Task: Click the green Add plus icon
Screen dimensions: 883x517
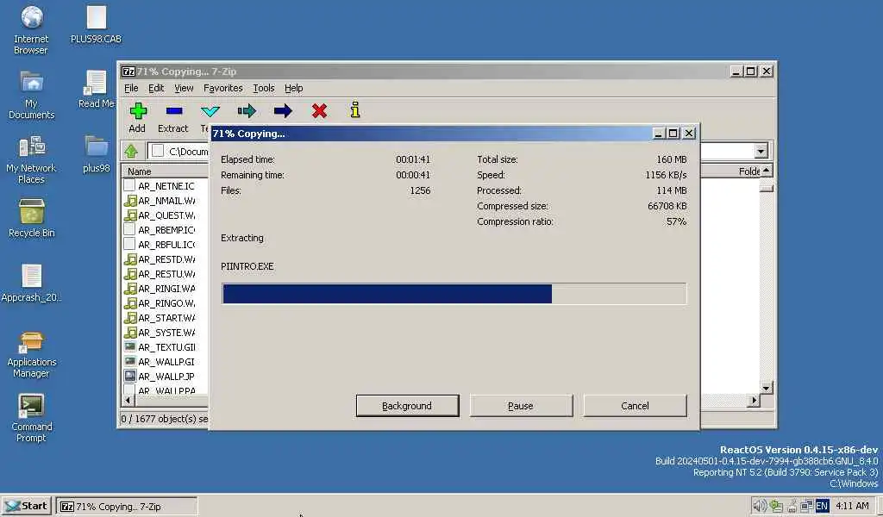Action: pos(138,111)
